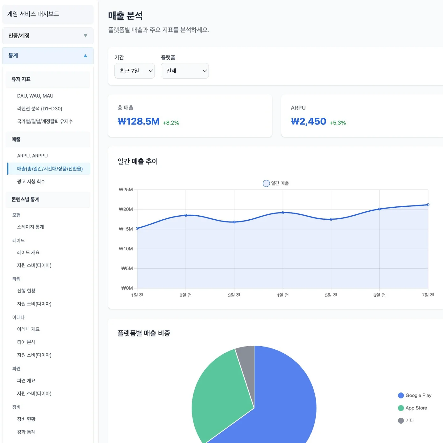This screenshot has width=443, height=443.
Task: Select 매출(총/일간/시간대/상품/전환율) menu item
Action: click(49, 169)
